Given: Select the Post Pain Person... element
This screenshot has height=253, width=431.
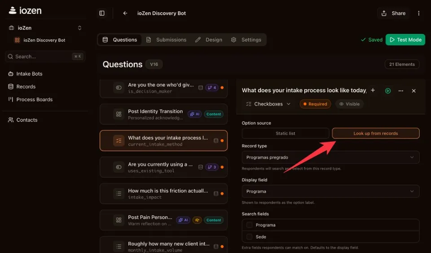Looking at the screenshot, I should 163,220.
